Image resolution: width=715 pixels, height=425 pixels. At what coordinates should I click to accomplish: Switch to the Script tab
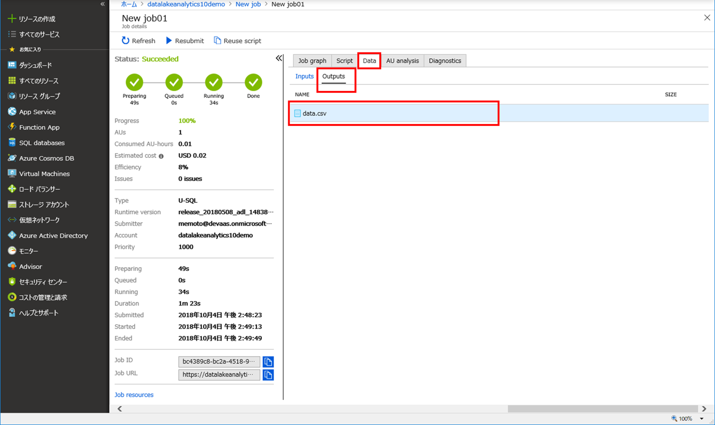[344, 61]
